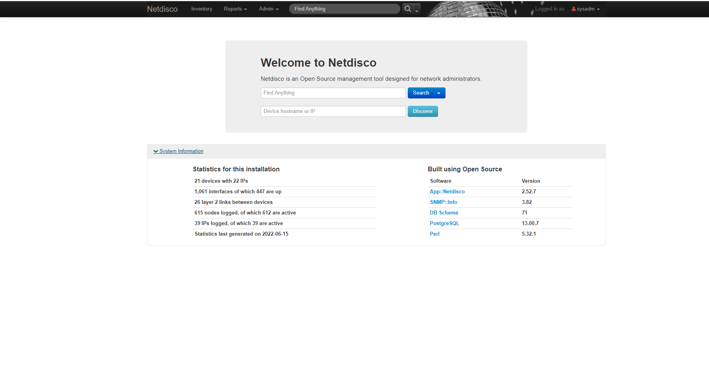Open the caret beside the Search button
This screenshot has height=367, width=709.
439,93
